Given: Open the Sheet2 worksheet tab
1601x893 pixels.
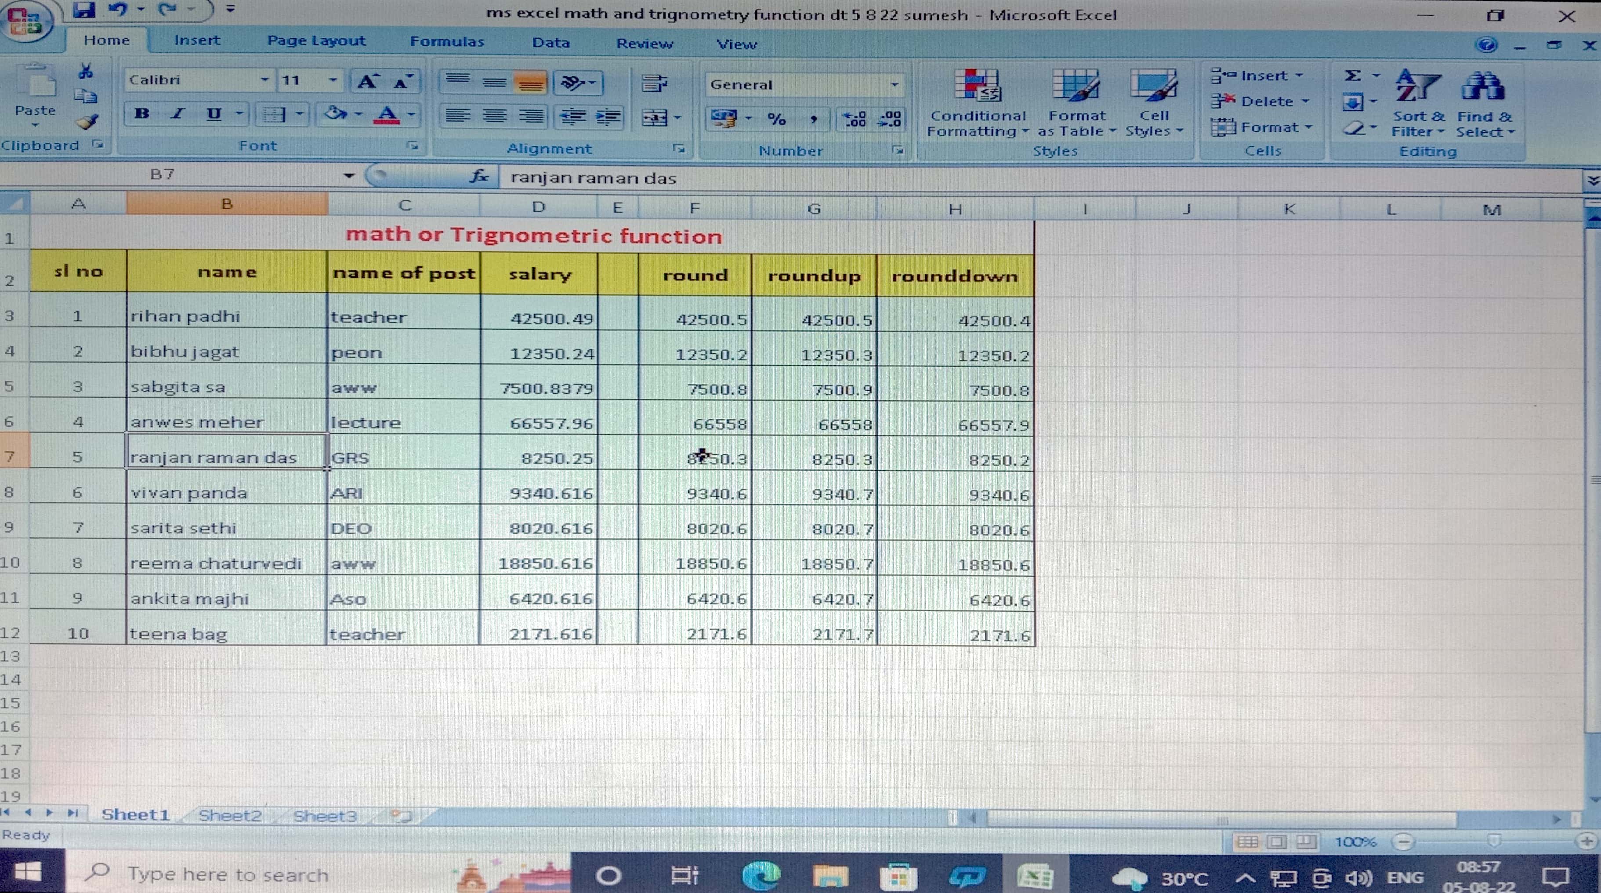Looking at the screenshot, I should [230, 815].
